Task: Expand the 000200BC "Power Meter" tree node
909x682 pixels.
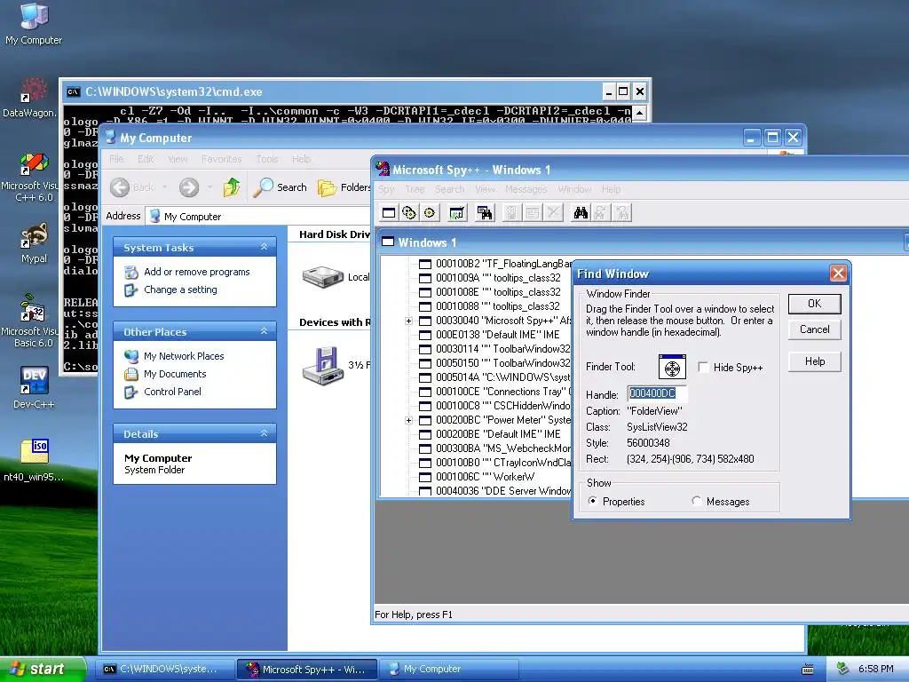Action: tap(408, 420)
